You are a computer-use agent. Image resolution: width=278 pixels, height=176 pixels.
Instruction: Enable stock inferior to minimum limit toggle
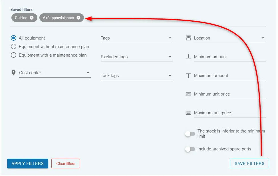click(x=190, y=134)
